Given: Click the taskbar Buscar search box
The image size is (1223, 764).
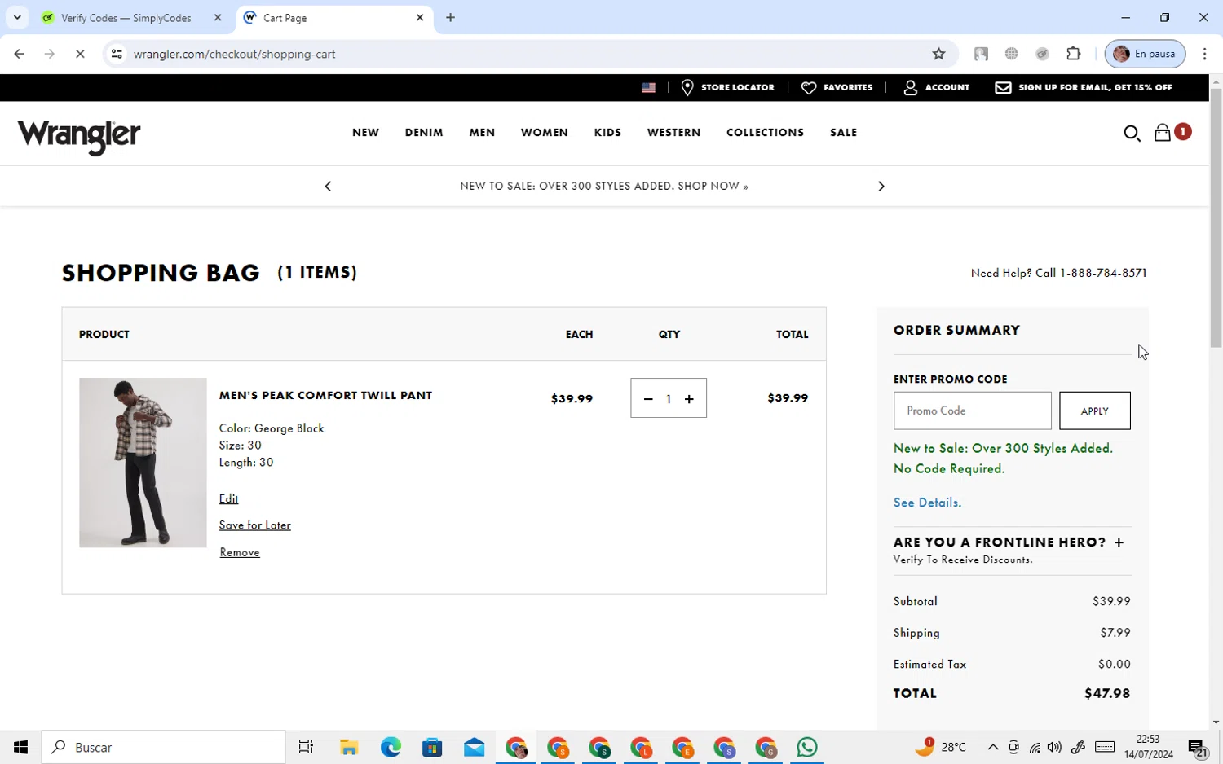Looking at the screenshot, I should click(x=163, y=747).
